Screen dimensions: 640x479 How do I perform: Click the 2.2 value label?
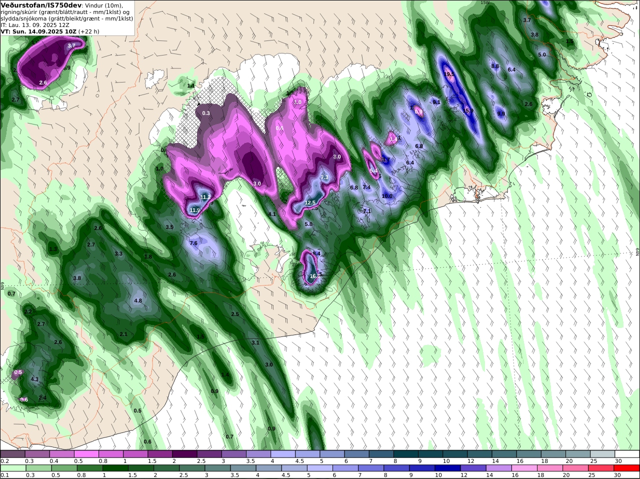tap(28, 311)
